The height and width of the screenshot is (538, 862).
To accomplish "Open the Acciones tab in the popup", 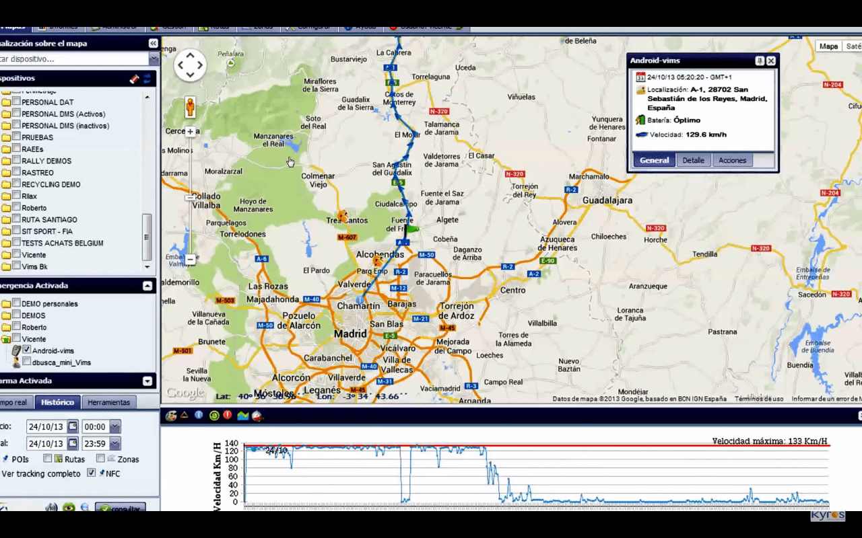I will [x=732, y=160].
